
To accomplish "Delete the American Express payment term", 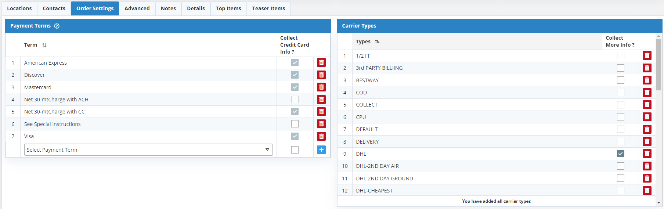I will 321,63.
